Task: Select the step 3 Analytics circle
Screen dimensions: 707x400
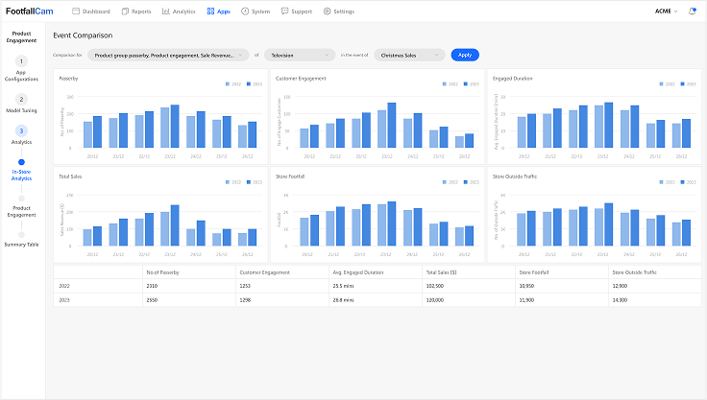Action: (x=21, y=130)
